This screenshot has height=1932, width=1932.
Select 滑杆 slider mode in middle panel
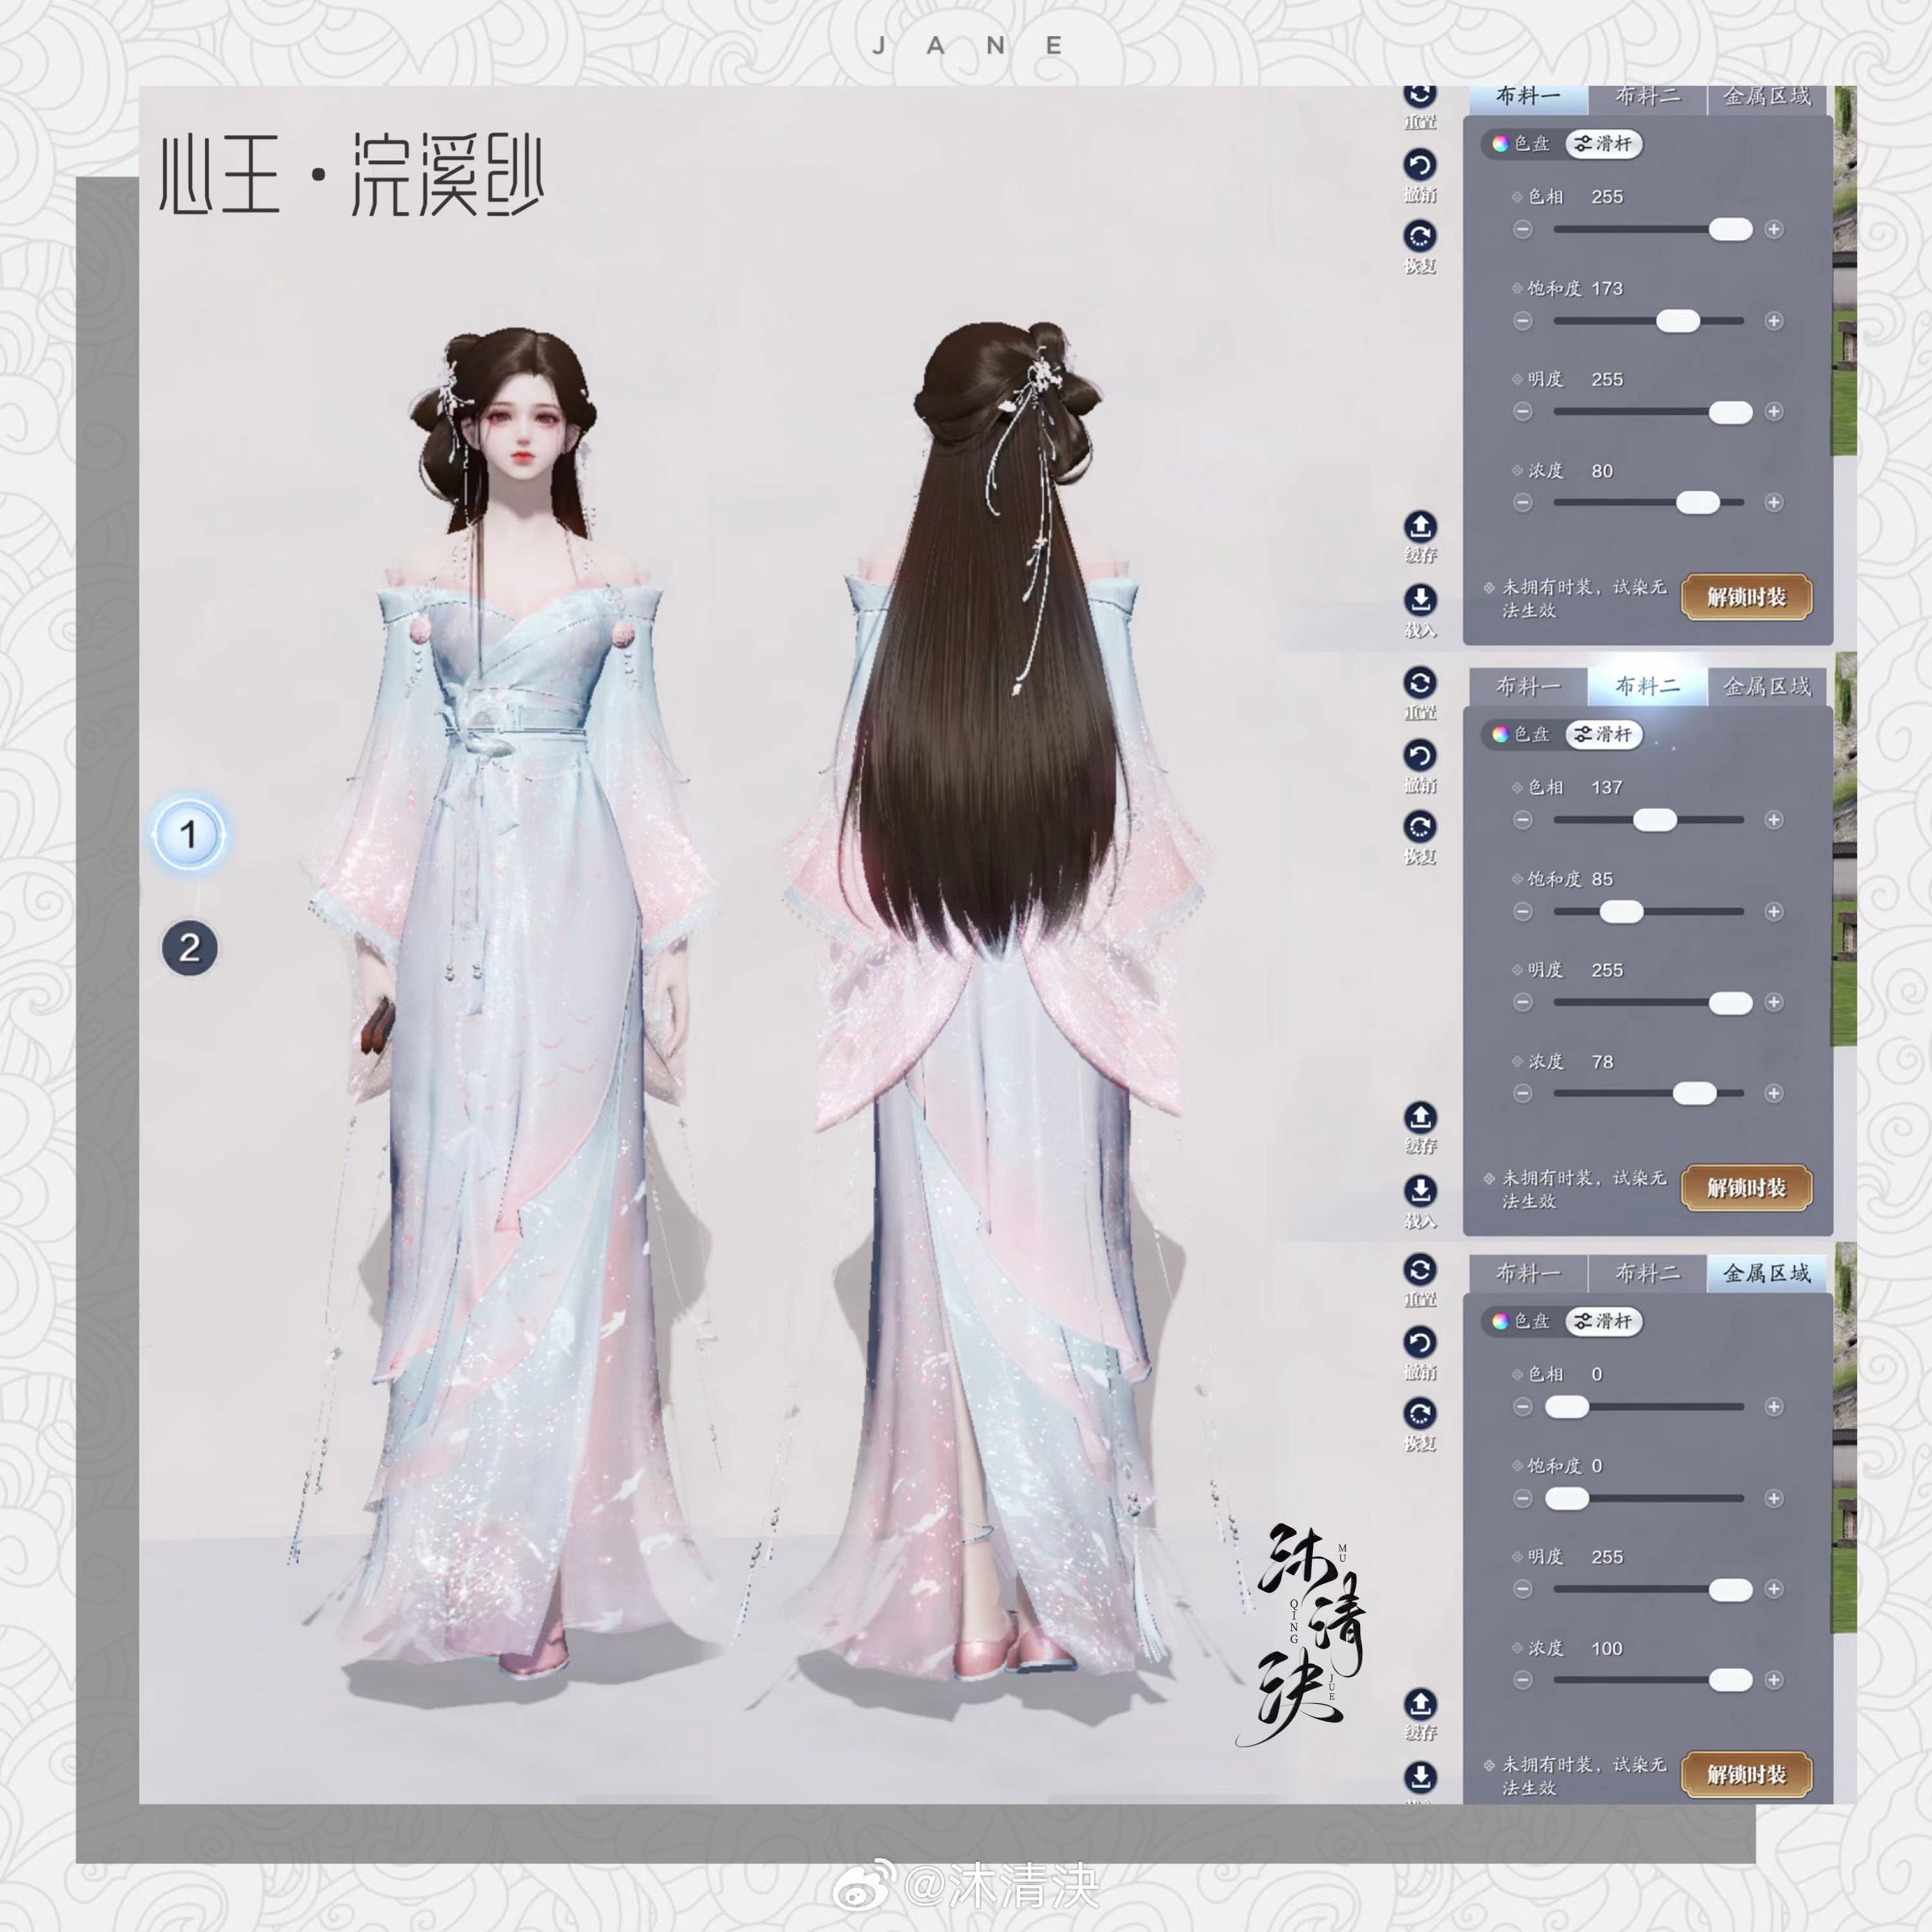coord(1603,735)
